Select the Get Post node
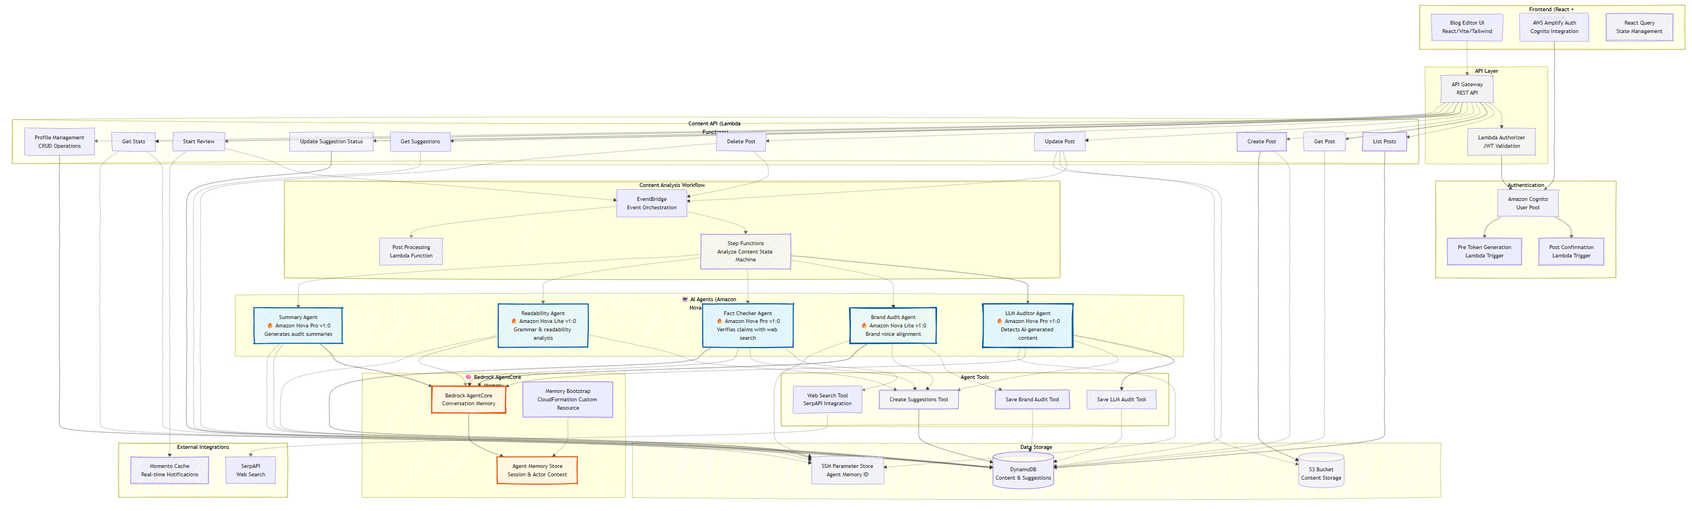 point(1324,142)
